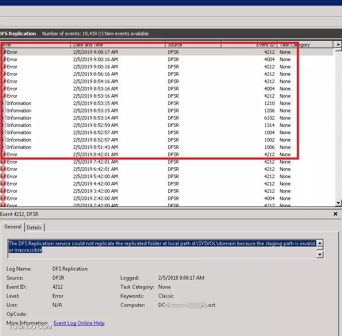Switch to the General tab
Screen dimensions: 342x336
tap(13, 227)
